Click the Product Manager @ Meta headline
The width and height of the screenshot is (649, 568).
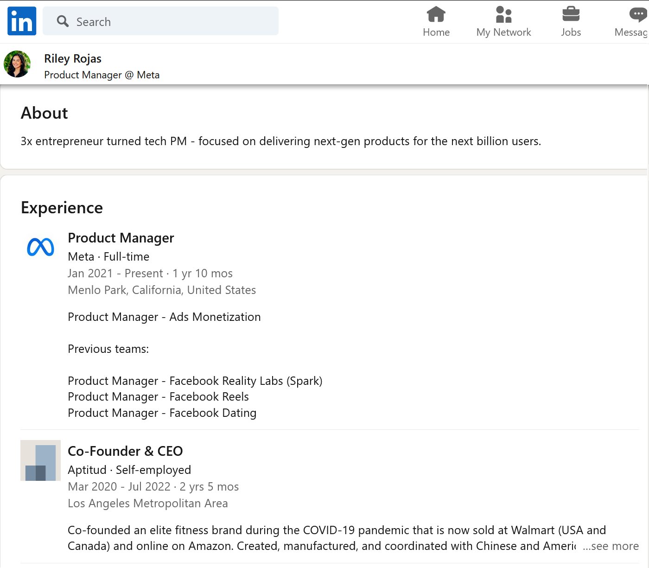pos(102,75)
